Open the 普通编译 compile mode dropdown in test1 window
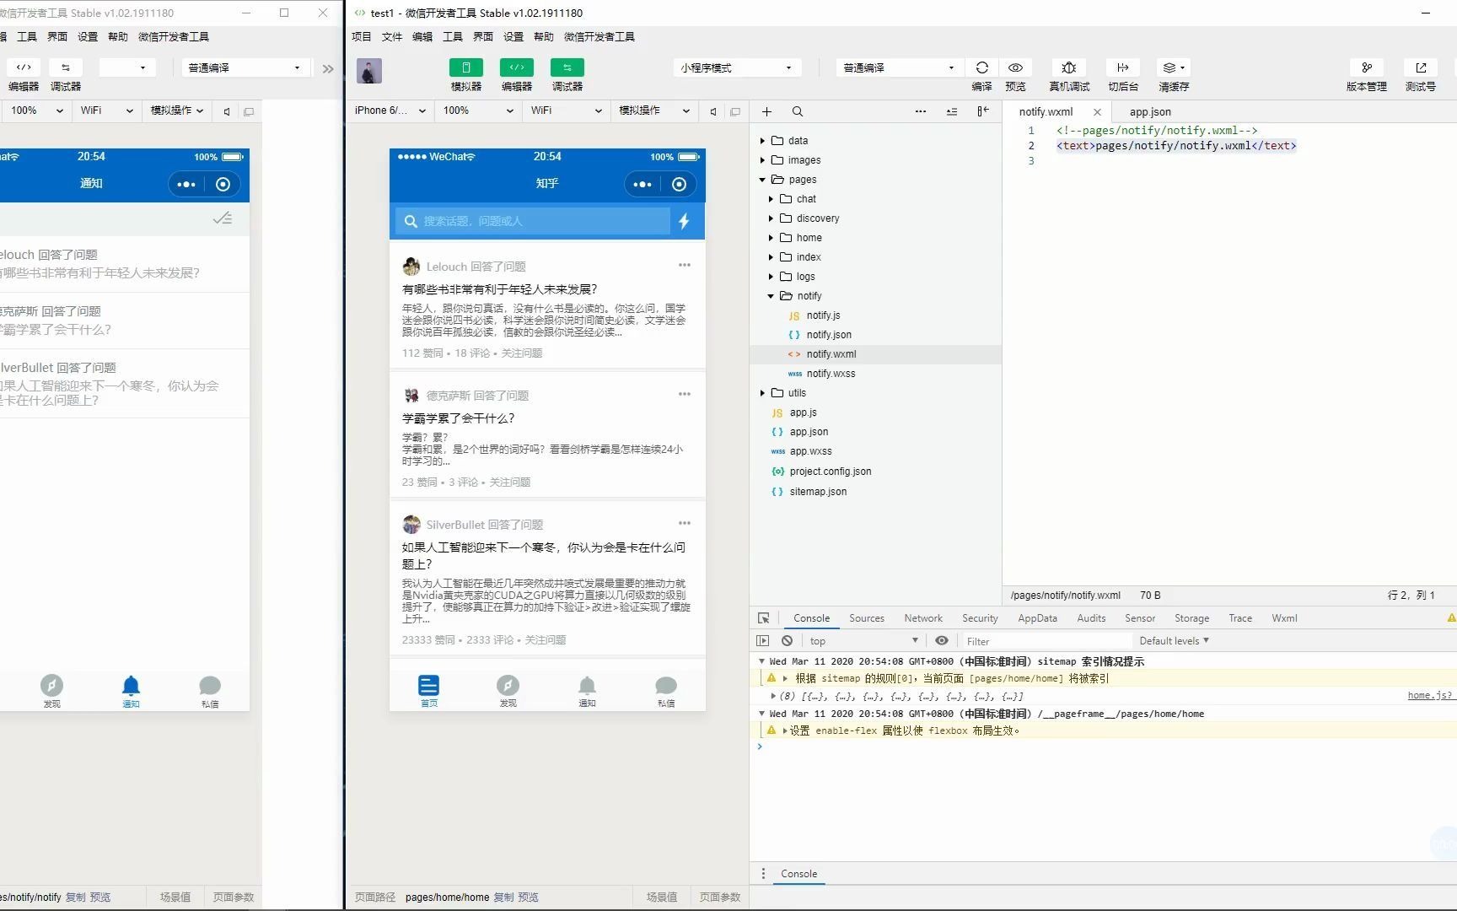Image resolution: width=1457 pixels, height=911 pixels. coord(899,67)
